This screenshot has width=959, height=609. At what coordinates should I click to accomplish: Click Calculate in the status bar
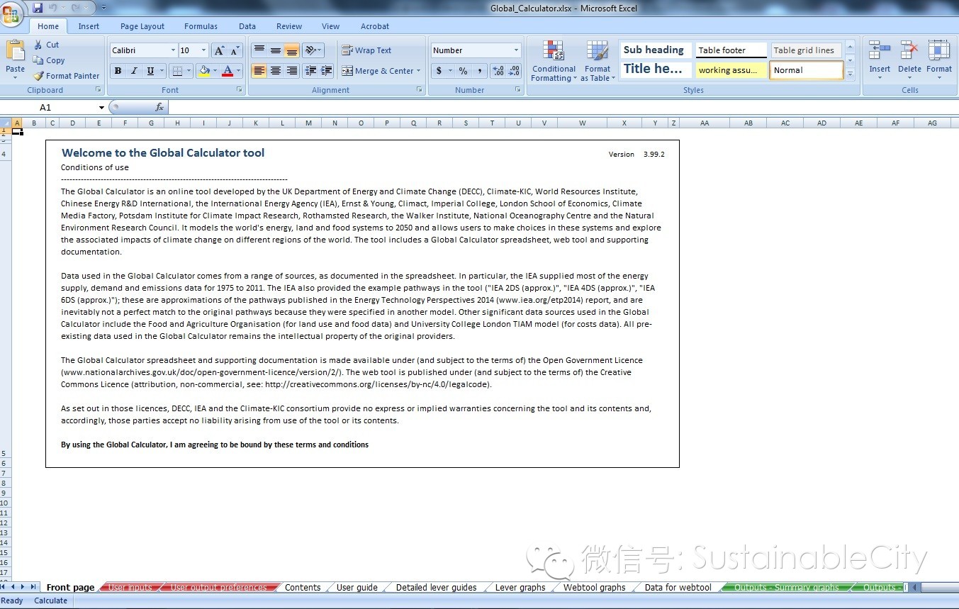[51, 600]
